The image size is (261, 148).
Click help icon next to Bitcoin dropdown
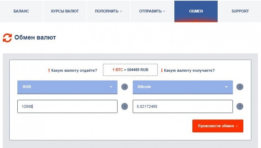[x=240, y=87]
